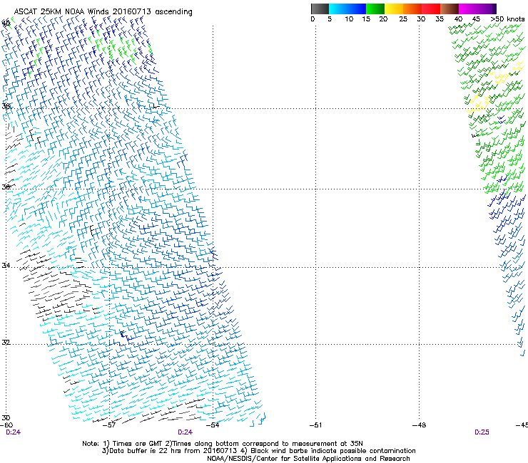Click the "-48" longitude label
528x463 pixels.
420,425
